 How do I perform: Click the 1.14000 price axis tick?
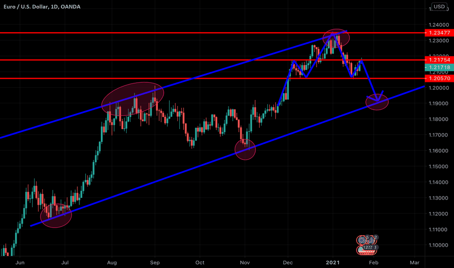(439, 182)
